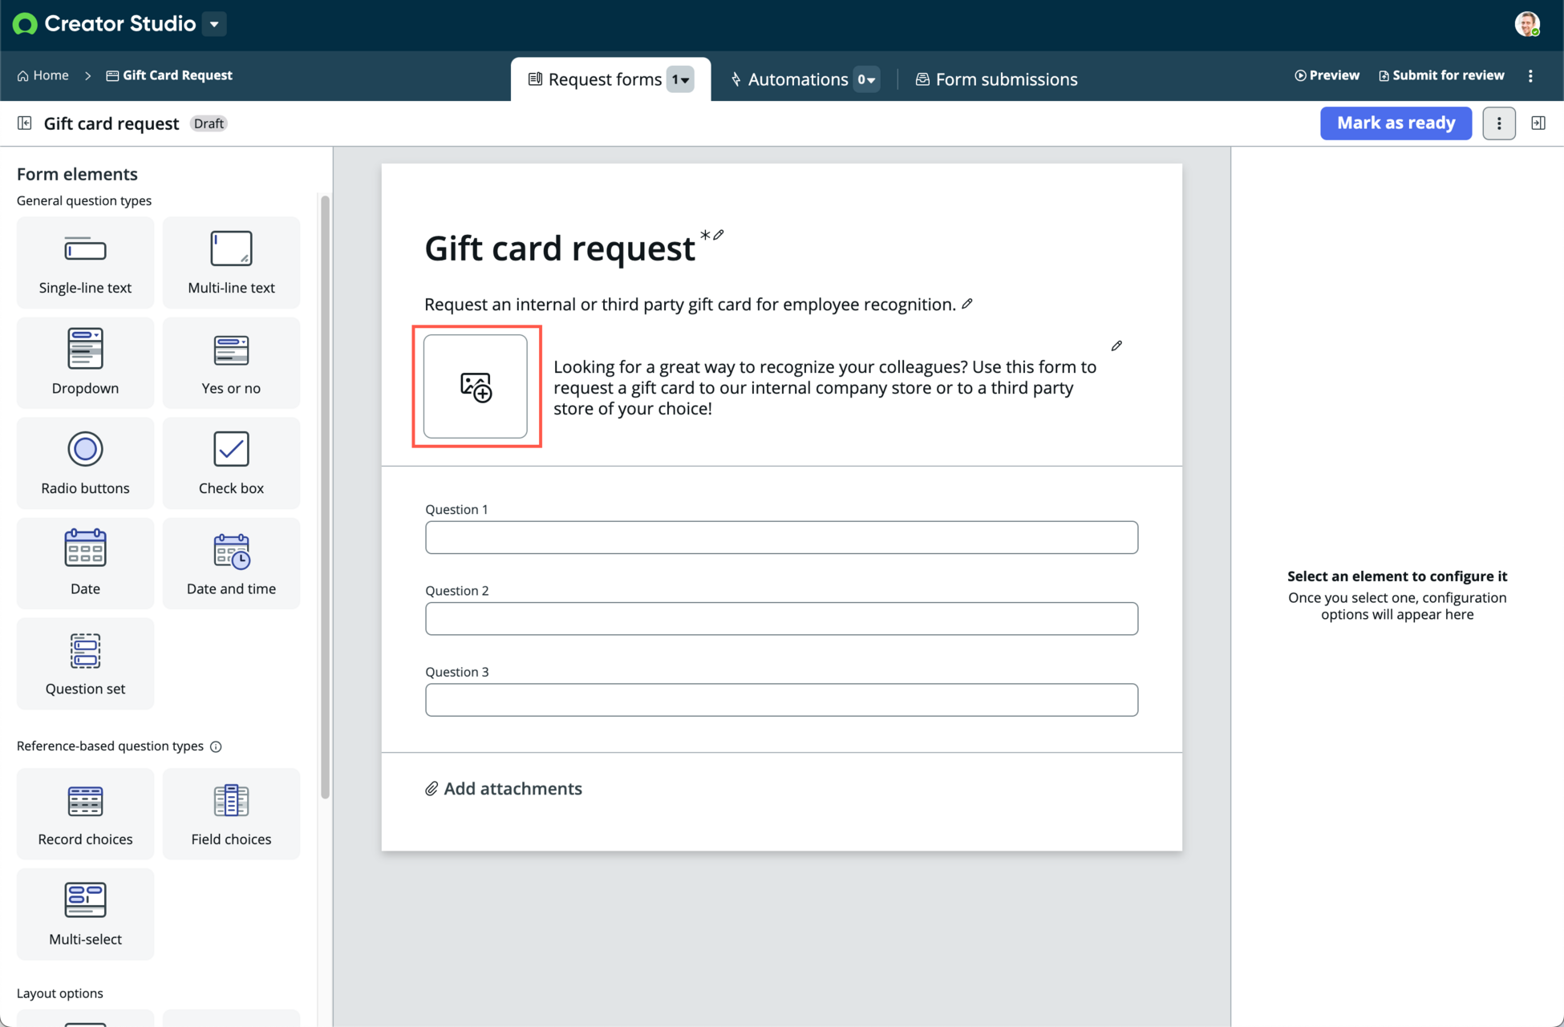Viewport: 1564px width, 1027px height.
Task: Click the Draft status badge
Action: click(x=209, y=123)
